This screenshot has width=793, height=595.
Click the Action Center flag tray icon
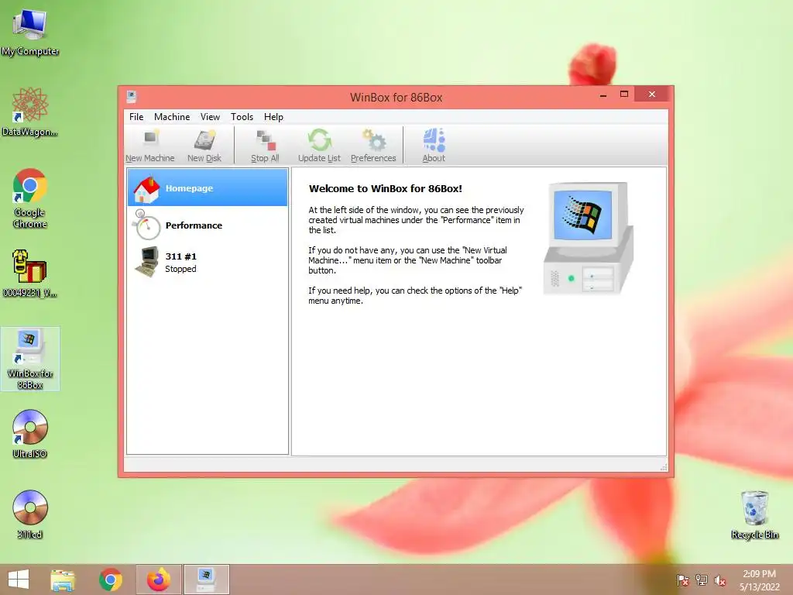(682, 580)
